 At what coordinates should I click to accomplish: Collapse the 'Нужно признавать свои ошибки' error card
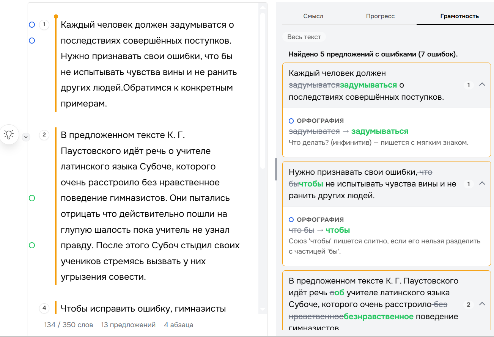482,183
